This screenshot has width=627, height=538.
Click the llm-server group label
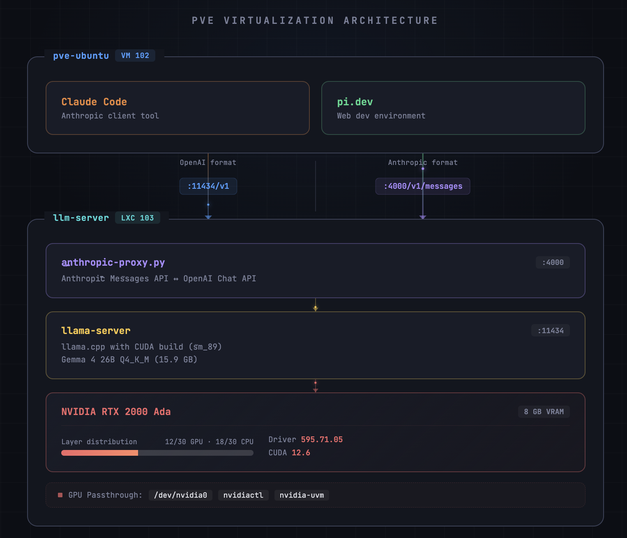[81, 218]
